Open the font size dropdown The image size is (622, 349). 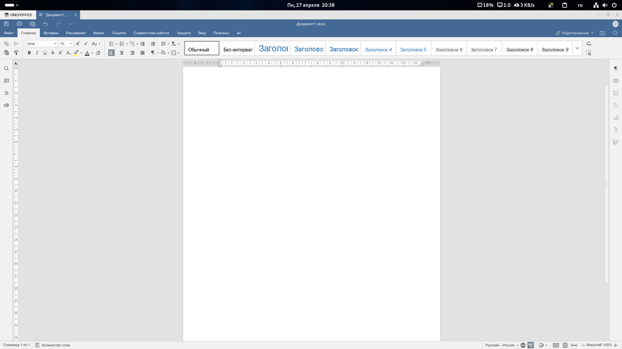pyautogui.click(x=71, y=43)
